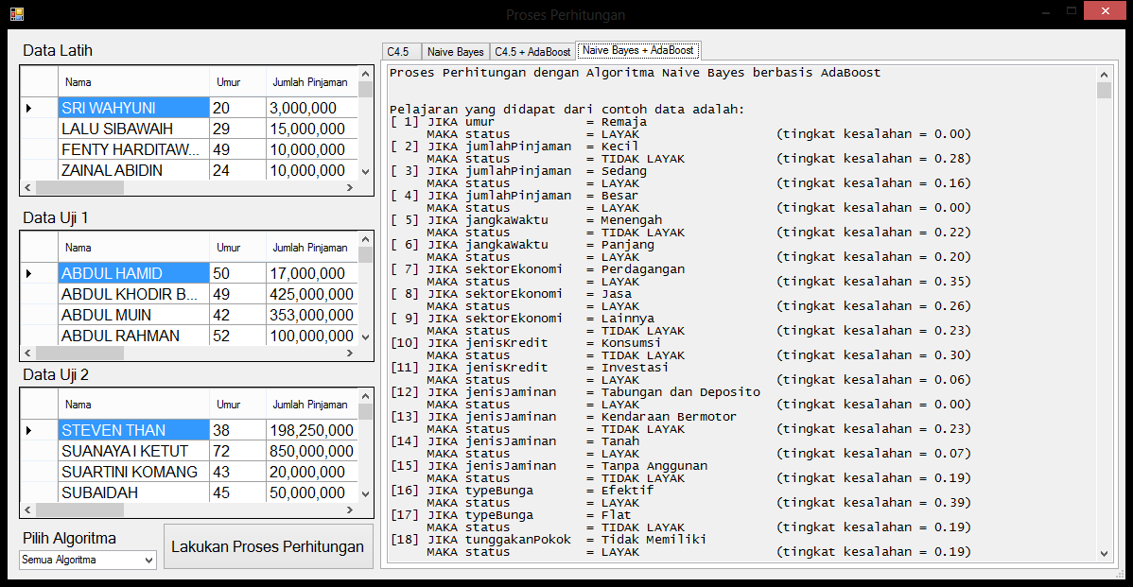The width and height of the screenshot is (1133, 587).
Task: Click the Umur column header in Data Latih
Action: tap(228, 82)
